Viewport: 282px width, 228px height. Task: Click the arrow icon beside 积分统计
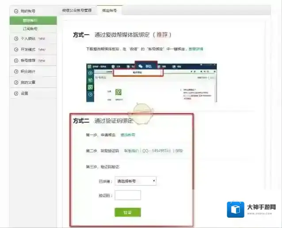[x=16, y=71]
